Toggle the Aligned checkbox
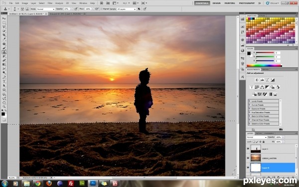299x187 pixels. coord(102,9)
